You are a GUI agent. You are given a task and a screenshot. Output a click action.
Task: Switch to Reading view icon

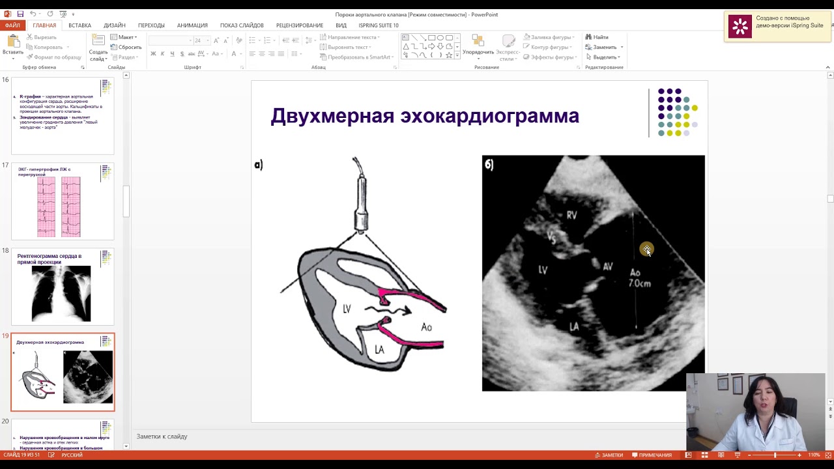[x=721, y=455]
